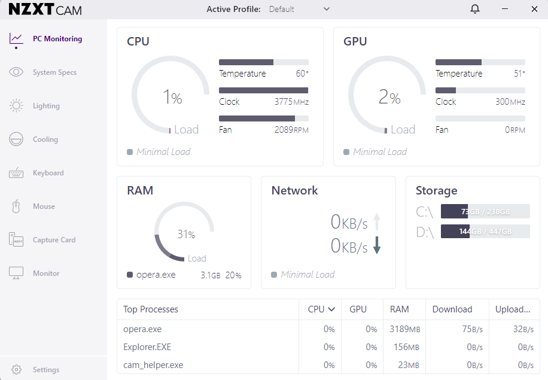Open notifications bell icon
The height and width of the screenshot is (380, 548).
click(x=475, y=9)
